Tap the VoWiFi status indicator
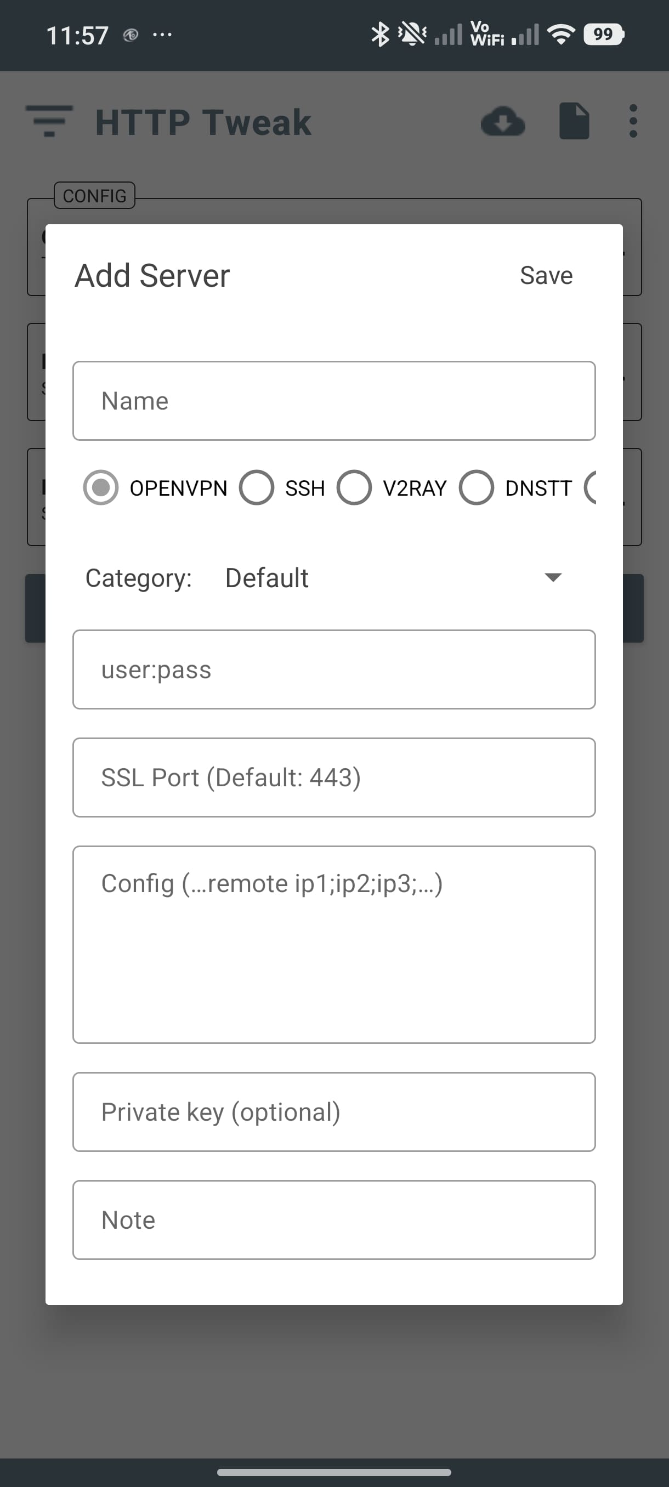Screen dimensions: 669x1487 pos(487,34)
